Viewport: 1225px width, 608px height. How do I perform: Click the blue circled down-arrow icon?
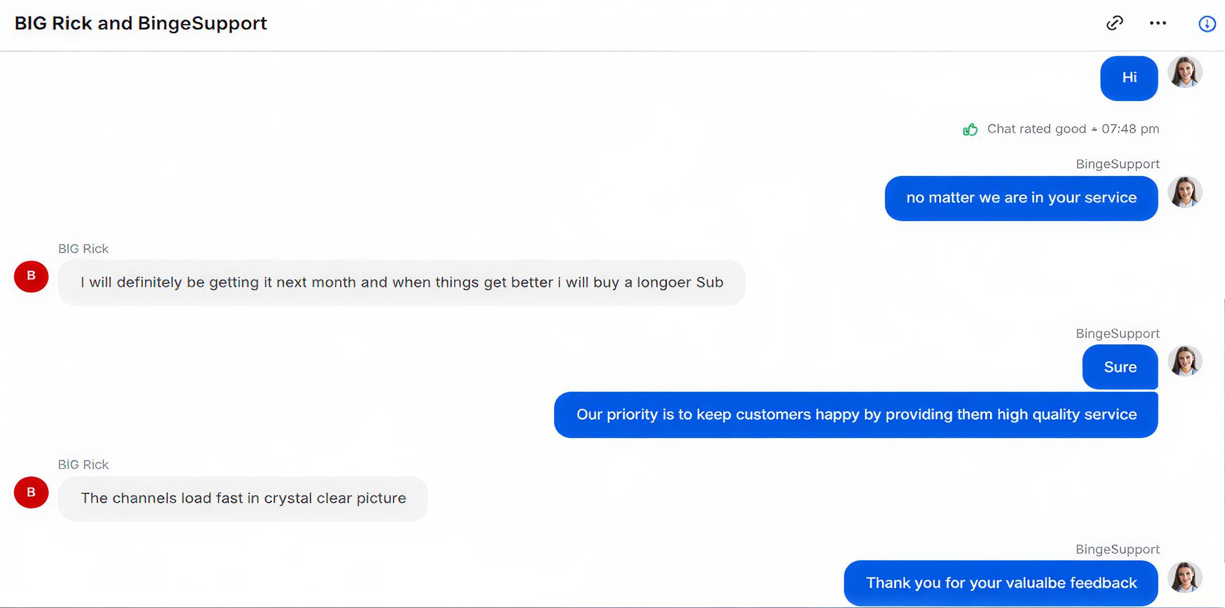pyautogui.click(x=1207, y=24)
